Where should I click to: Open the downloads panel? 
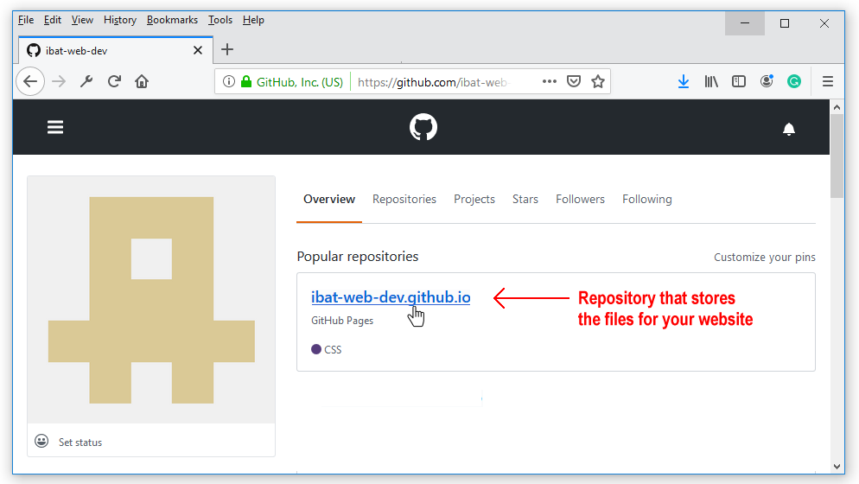tap(684, 81)
